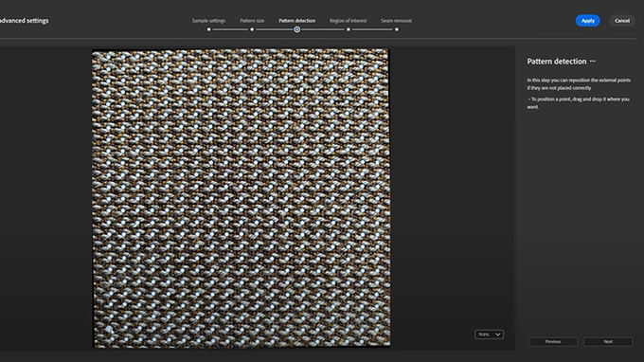Viewport: 644px width, 362px height.
Task: Select the Pattern detection step label
Action: (x=297, y=21)
